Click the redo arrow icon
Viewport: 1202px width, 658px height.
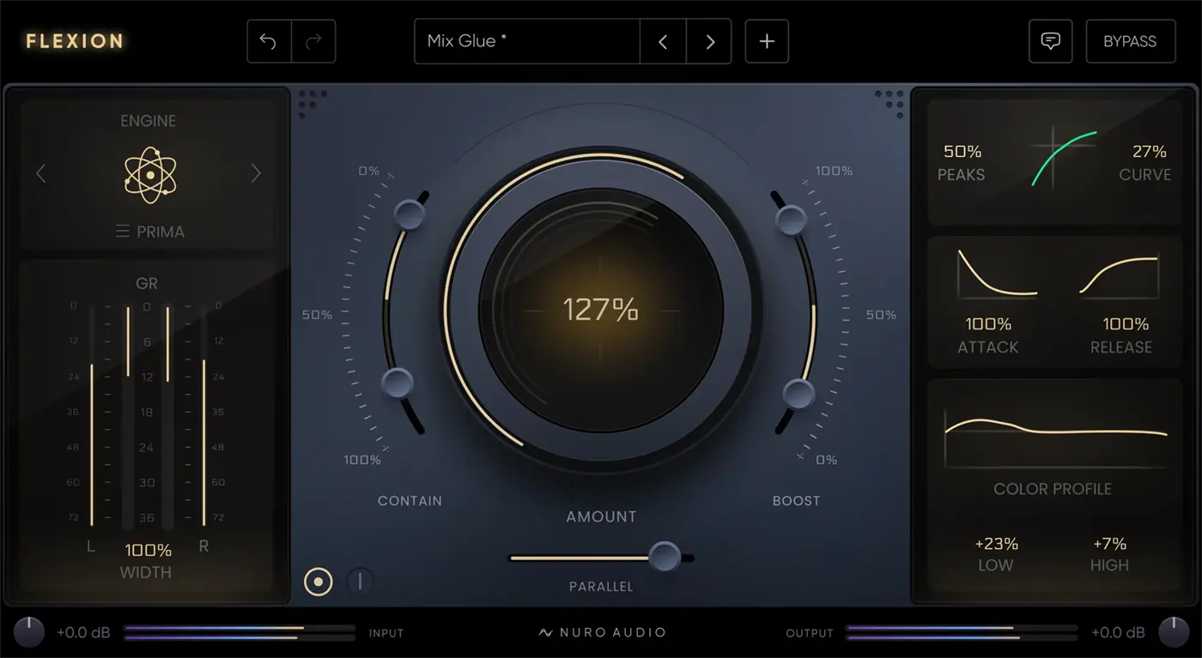click(x=313, y=41)
